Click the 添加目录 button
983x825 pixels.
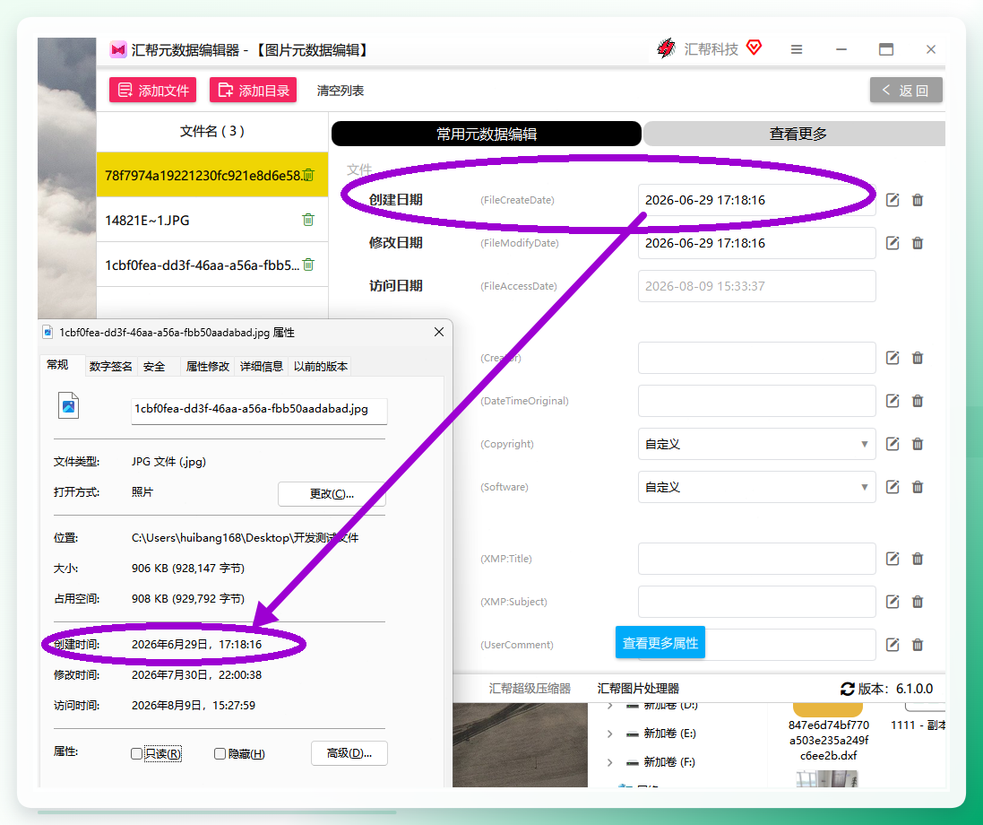254,91
